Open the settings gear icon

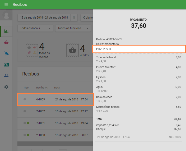[x=6, y=87]
